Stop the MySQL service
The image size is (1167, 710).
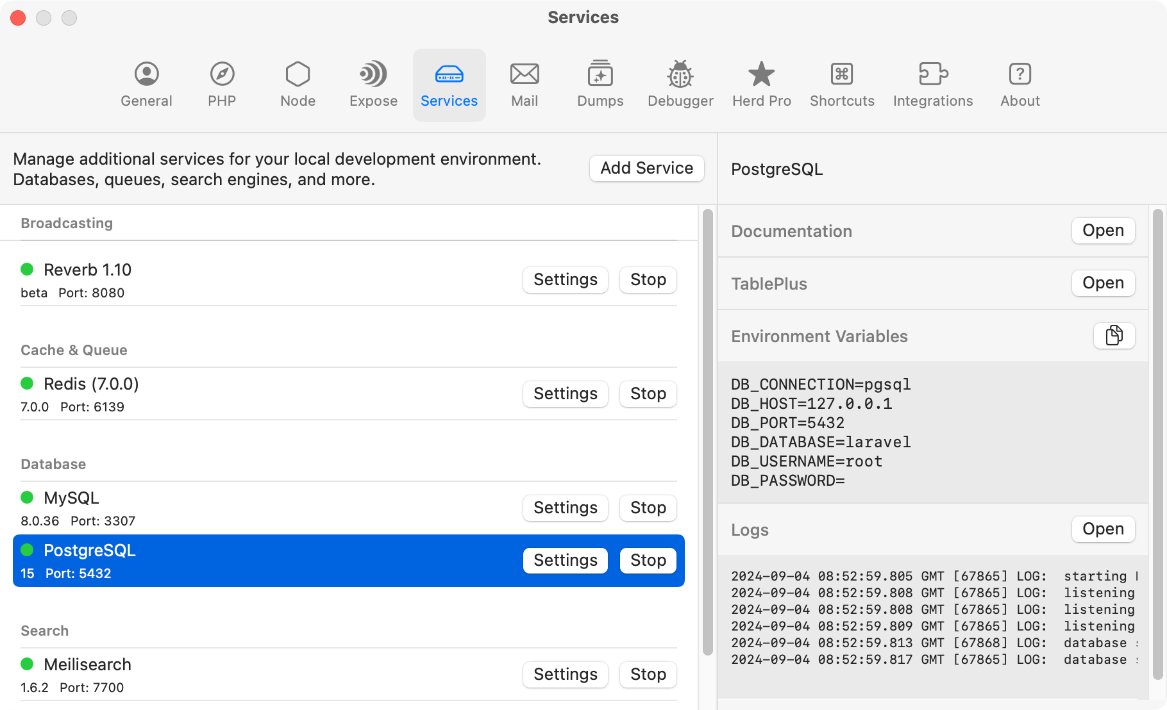point(648,508)
